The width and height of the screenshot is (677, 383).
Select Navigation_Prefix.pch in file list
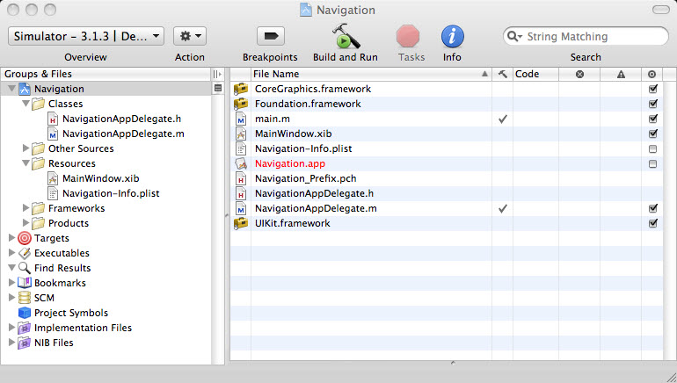pos(305,178)
